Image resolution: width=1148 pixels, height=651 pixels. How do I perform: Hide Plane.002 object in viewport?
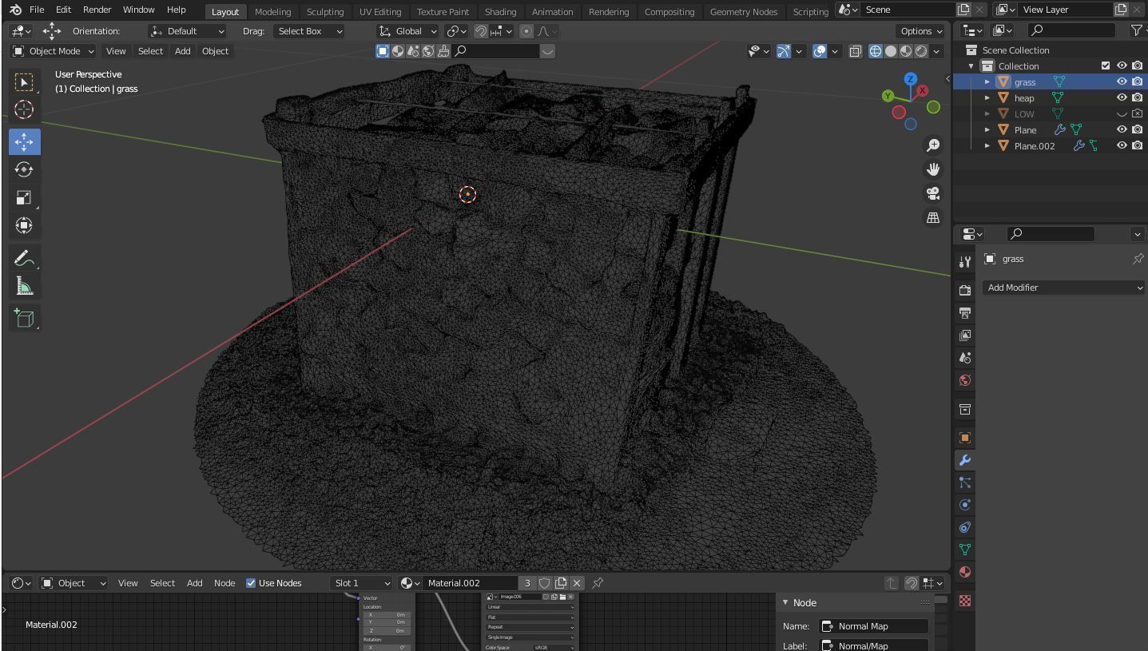(1122, 145)
